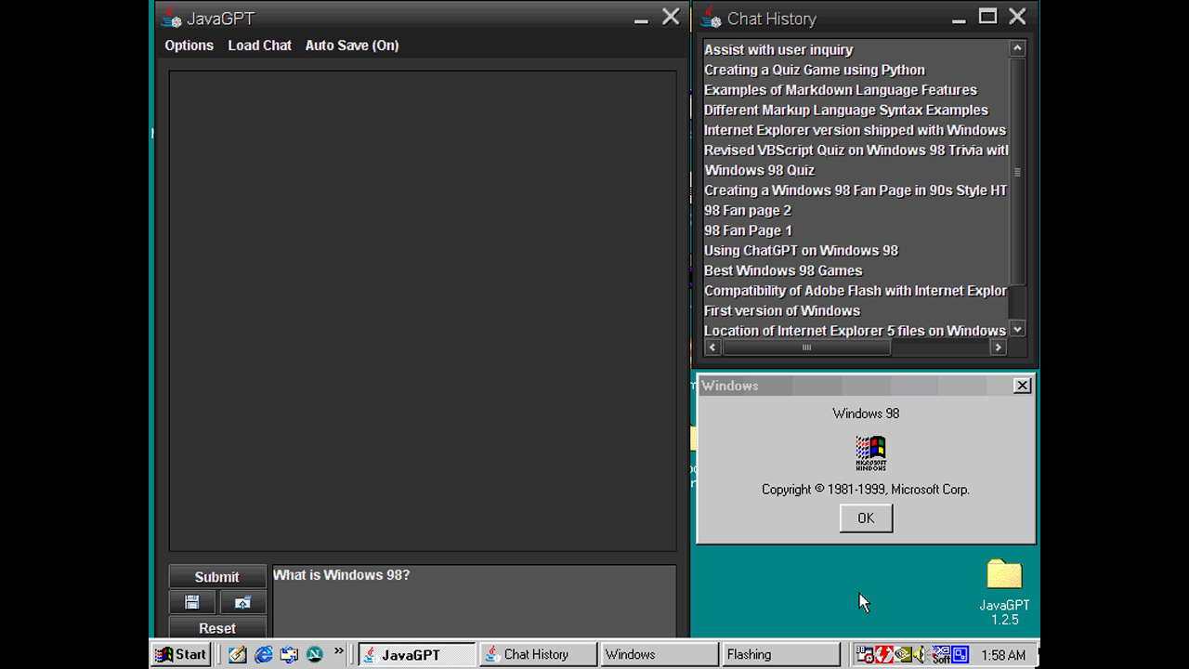
Task: Select 'Compatibility of Adobe Flash' chat
Action: pyautogui.click(x=856, y=290)
